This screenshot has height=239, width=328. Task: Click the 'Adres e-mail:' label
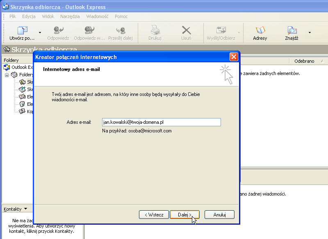(79, 122)
